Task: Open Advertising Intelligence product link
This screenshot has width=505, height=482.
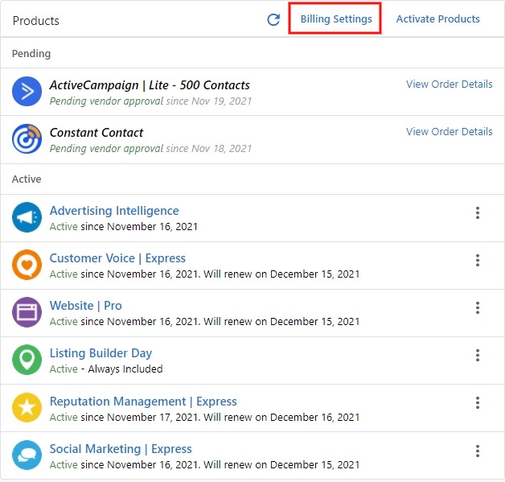Action: pyautogui.click(x=114, y=211)
